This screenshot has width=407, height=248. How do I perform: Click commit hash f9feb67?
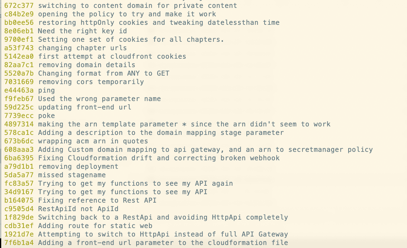point(19,99)
